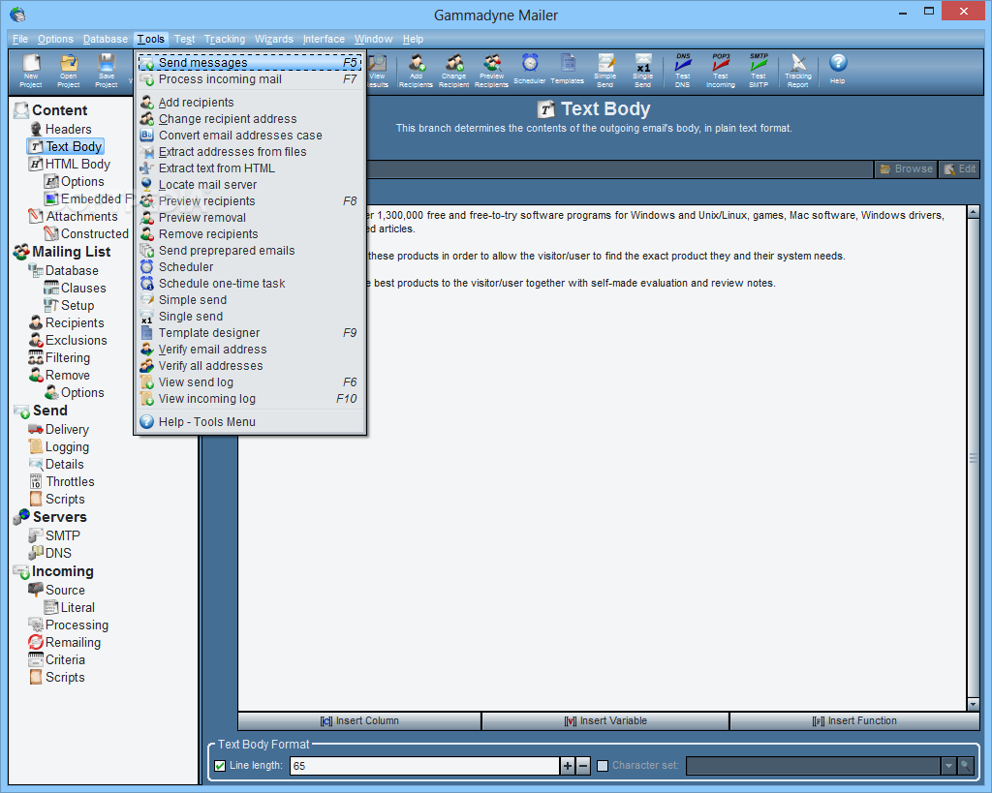
Task: Click the Insert Function button
Action: click(854, 721)
